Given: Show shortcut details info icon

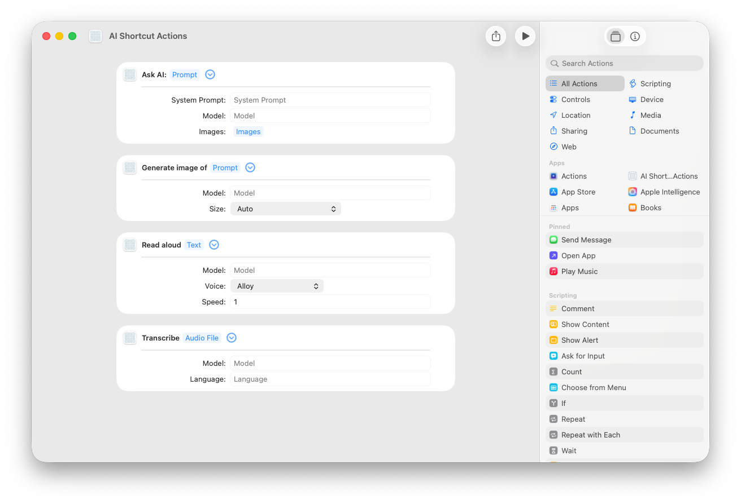Looking at the screenshot, I should click(635, 37).
